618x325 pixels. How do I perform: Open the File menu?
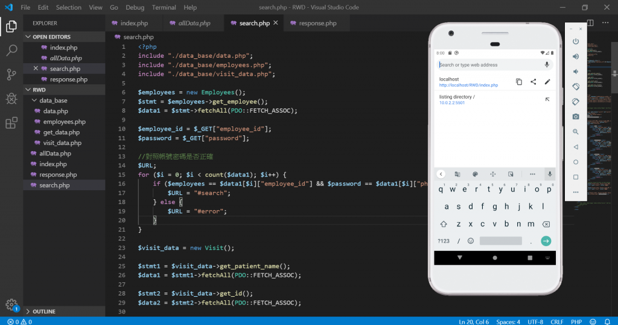(x=25, y=7)
